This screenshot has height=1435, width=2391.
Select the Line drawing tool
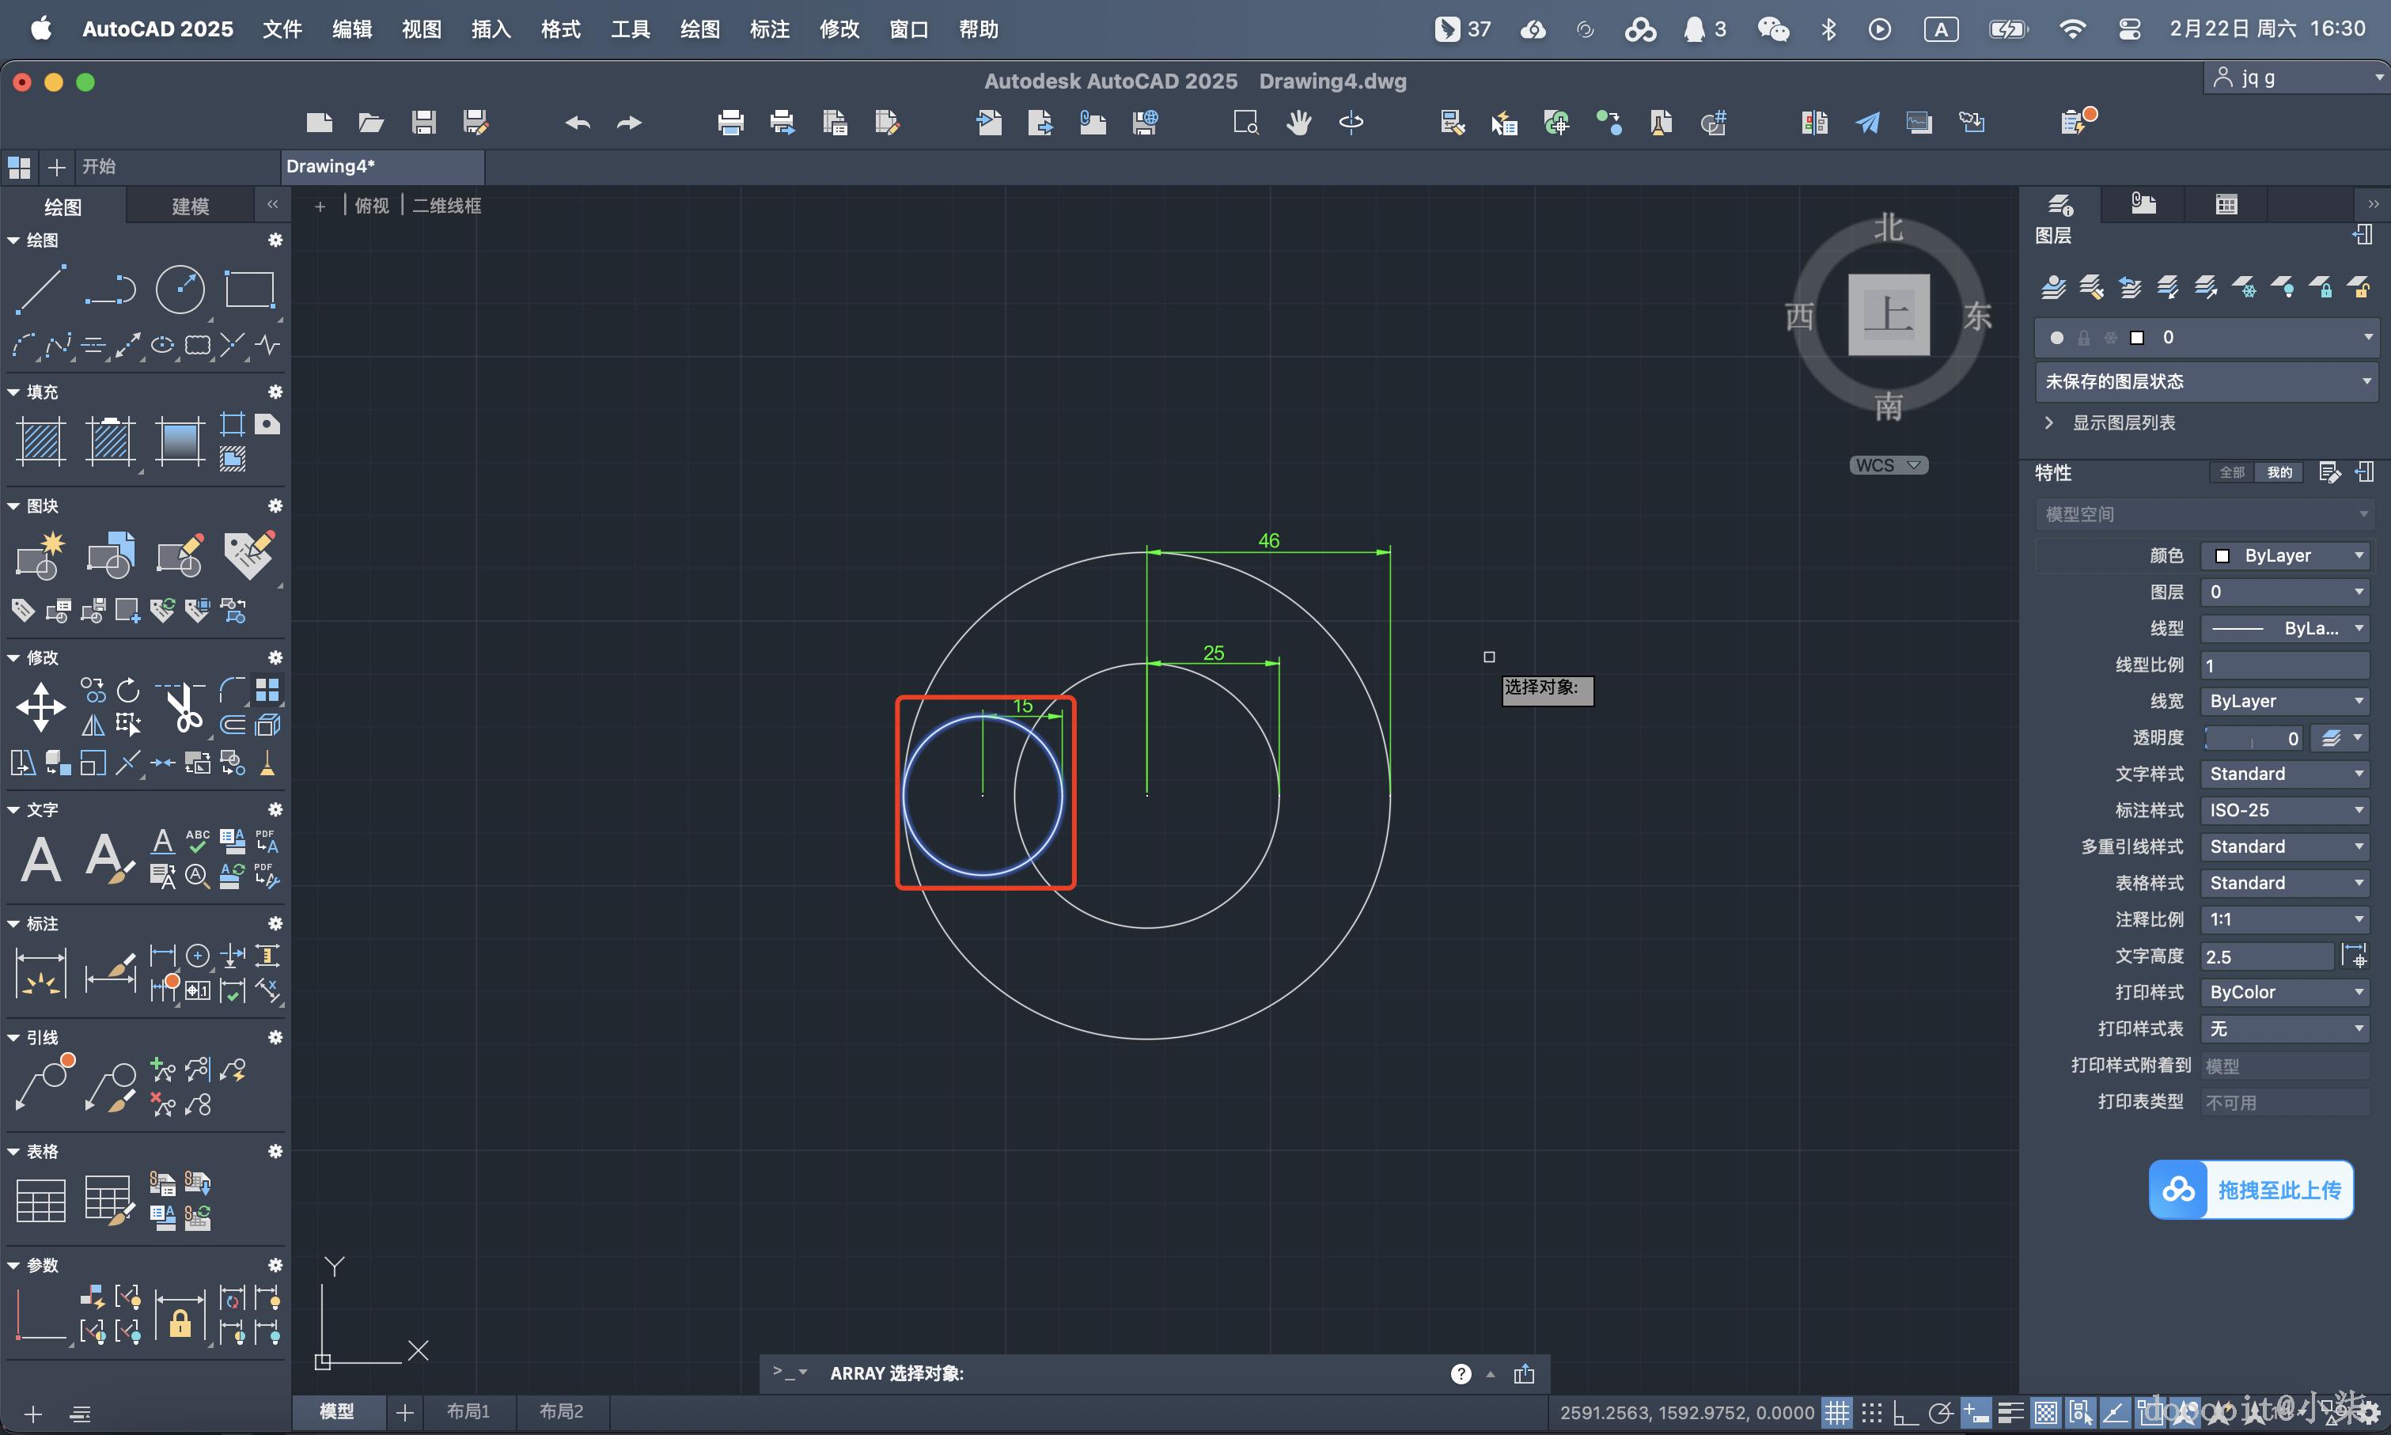pyautogui.click(x=40, y=288)
